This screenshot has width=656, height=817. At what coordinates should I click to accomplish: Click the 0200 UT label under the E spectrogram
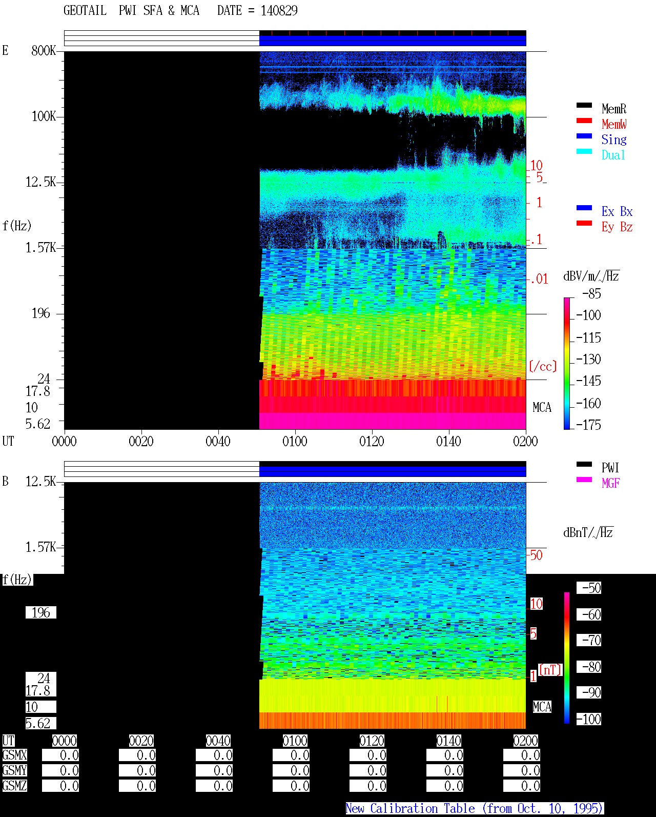pos(525,442)
